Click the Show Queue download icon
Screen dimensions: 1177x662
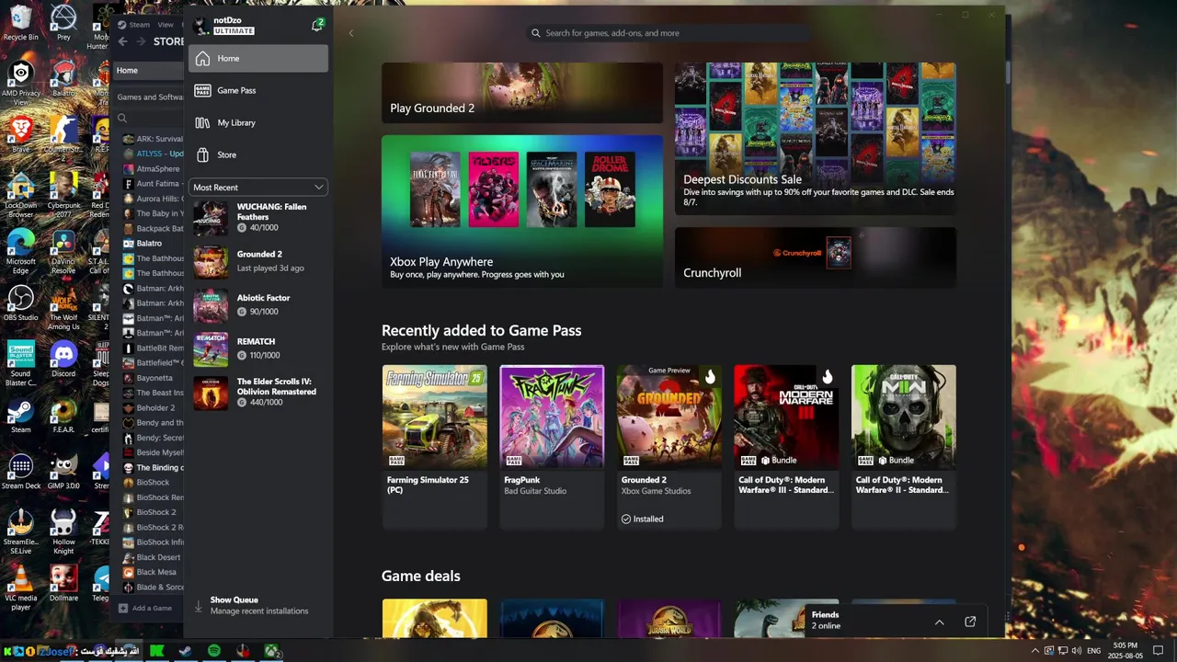point(198,606)
